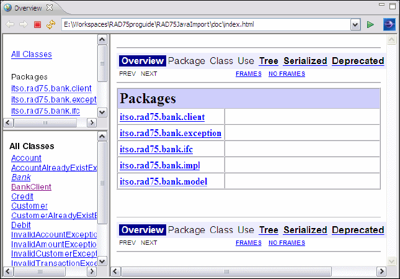This screenshot has width=400, height=279.
Task: Close the Overview tab
Action: point(50,7)
